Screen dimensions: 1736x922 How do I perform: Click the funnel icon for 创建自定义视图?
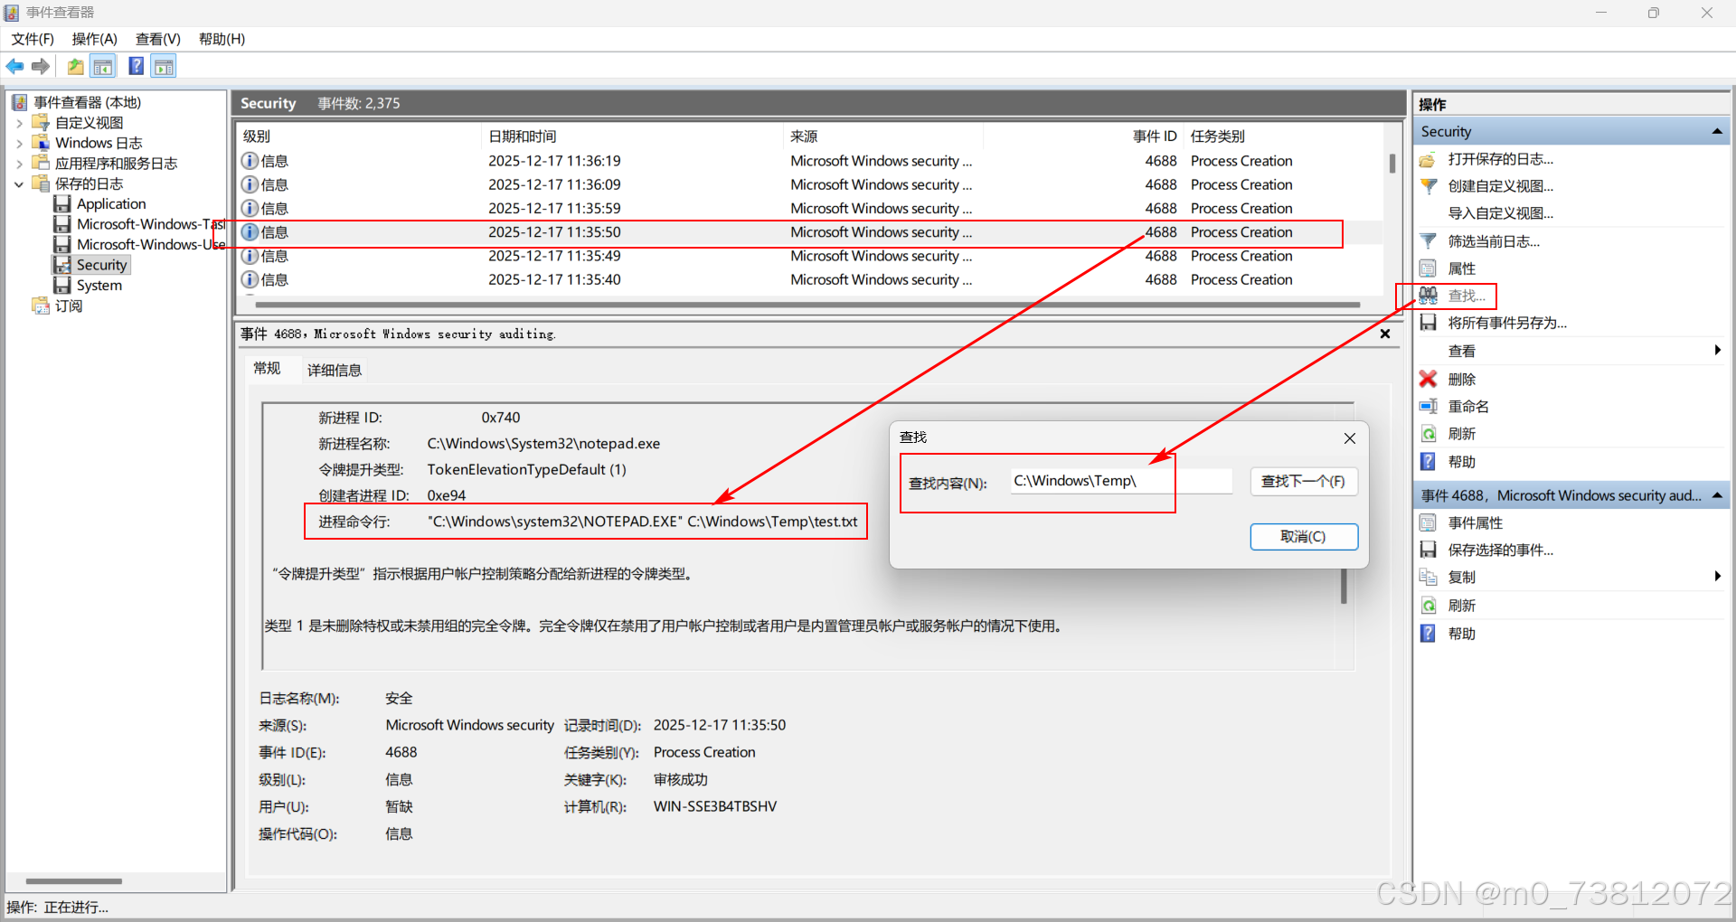(1429, 186)
